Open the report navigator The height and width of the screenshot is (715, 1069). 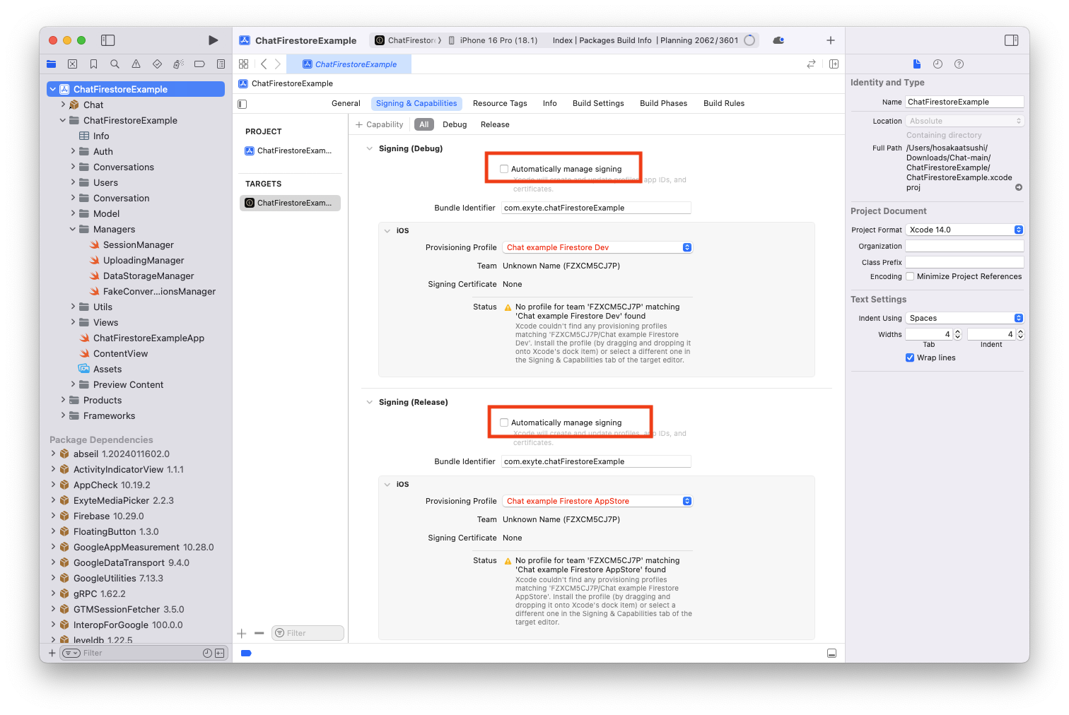(x=221, y=64)
